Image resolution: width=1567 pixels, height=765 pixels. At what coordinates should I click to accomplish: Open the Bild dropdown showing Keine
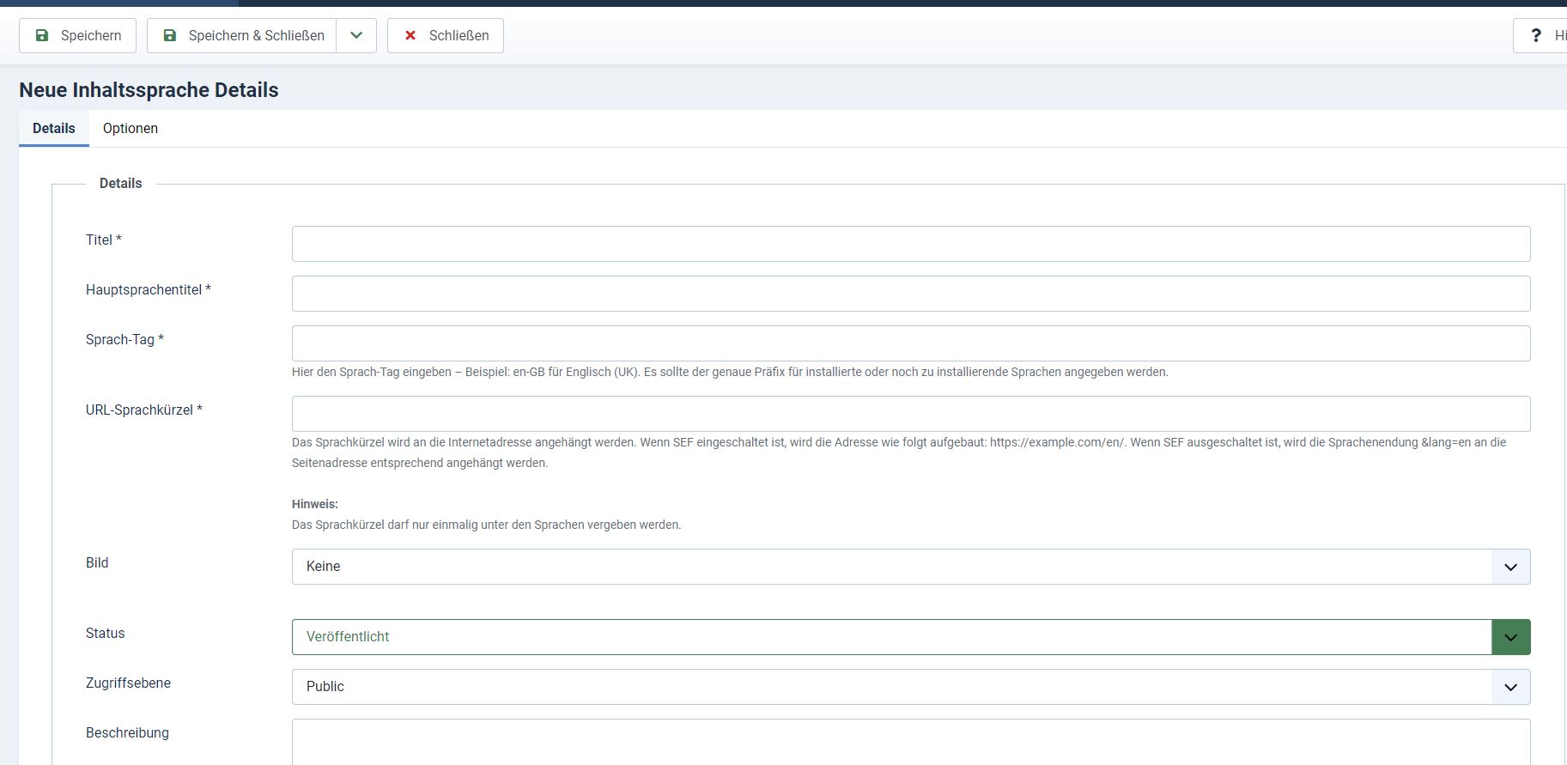910,567
